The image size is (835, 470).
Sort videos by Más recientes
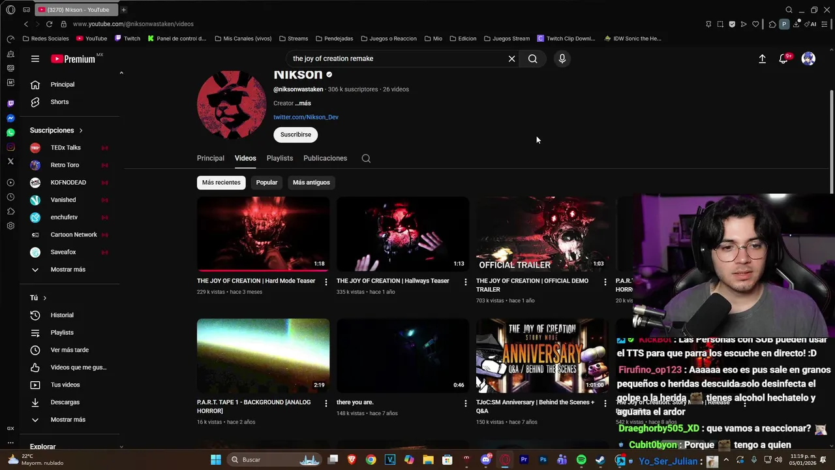[221, 182]
